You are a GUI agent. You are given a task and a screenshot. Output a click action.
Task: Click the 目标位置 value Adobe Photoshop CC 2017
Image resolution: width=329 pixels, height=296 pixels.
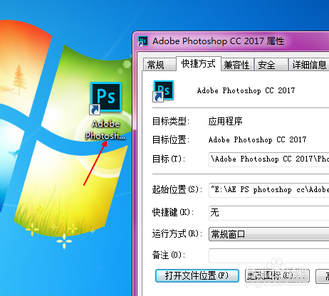tap(257, 139)
